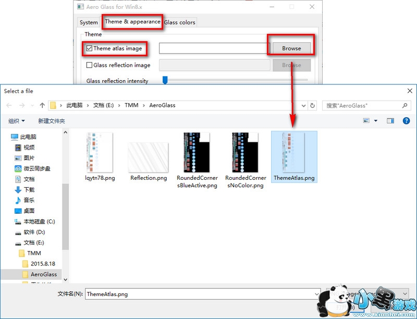This screenshot has width=417, height=319.
Task: Adjust the Glass reflection intensity slider handle
Action: 165,80
